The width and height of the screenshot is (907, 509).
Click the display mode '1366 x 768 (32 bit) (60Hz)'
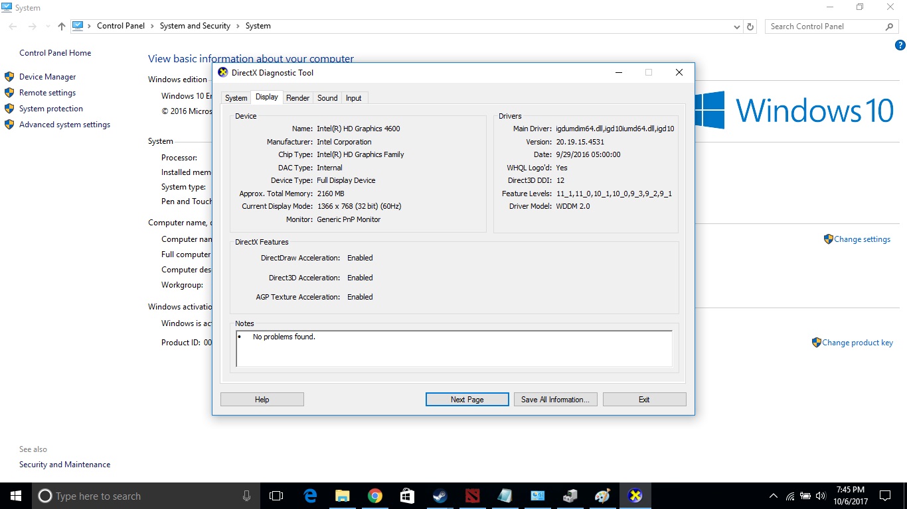pos(359,206)
